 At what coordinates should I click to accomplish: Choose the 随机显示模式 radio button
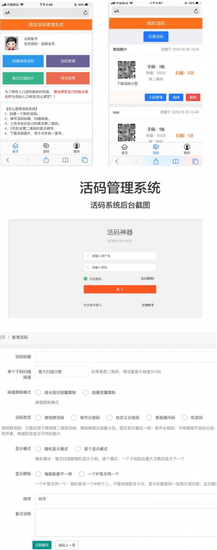point(38,449)
